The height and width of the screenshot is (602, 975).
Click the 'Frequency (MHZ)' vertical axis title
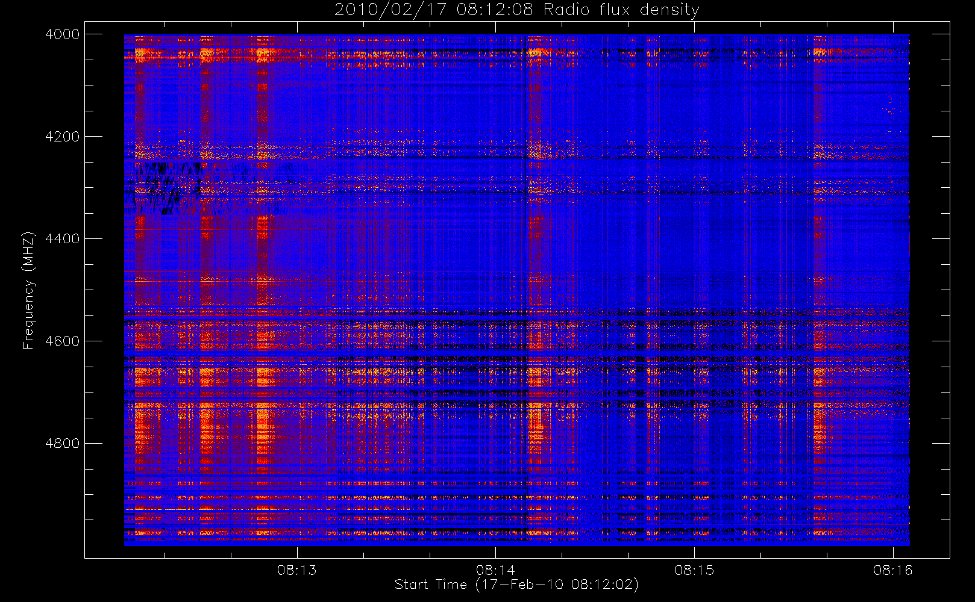[x=28, y=291]
